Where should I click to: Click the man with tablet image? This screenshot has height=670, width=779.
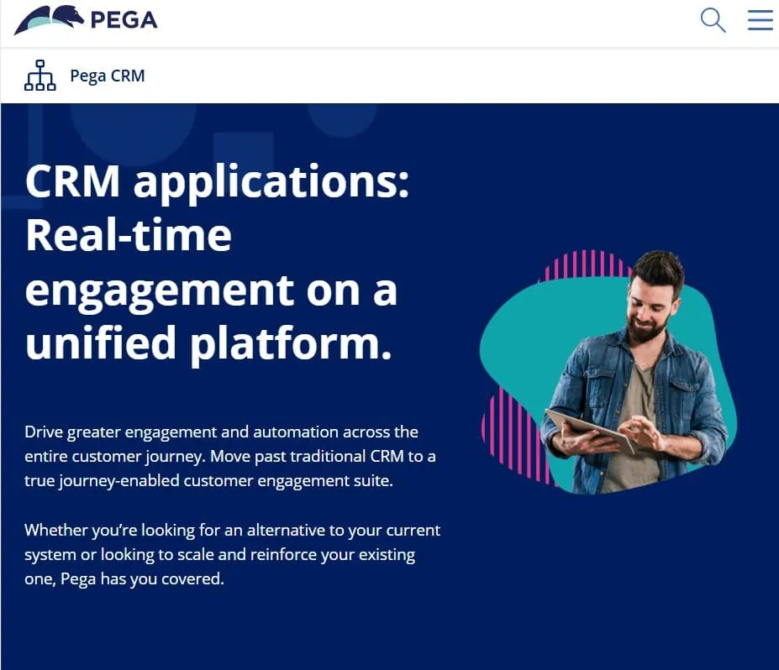608,372
